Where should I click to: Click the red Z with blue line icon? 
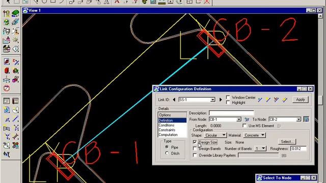point(15,62)
